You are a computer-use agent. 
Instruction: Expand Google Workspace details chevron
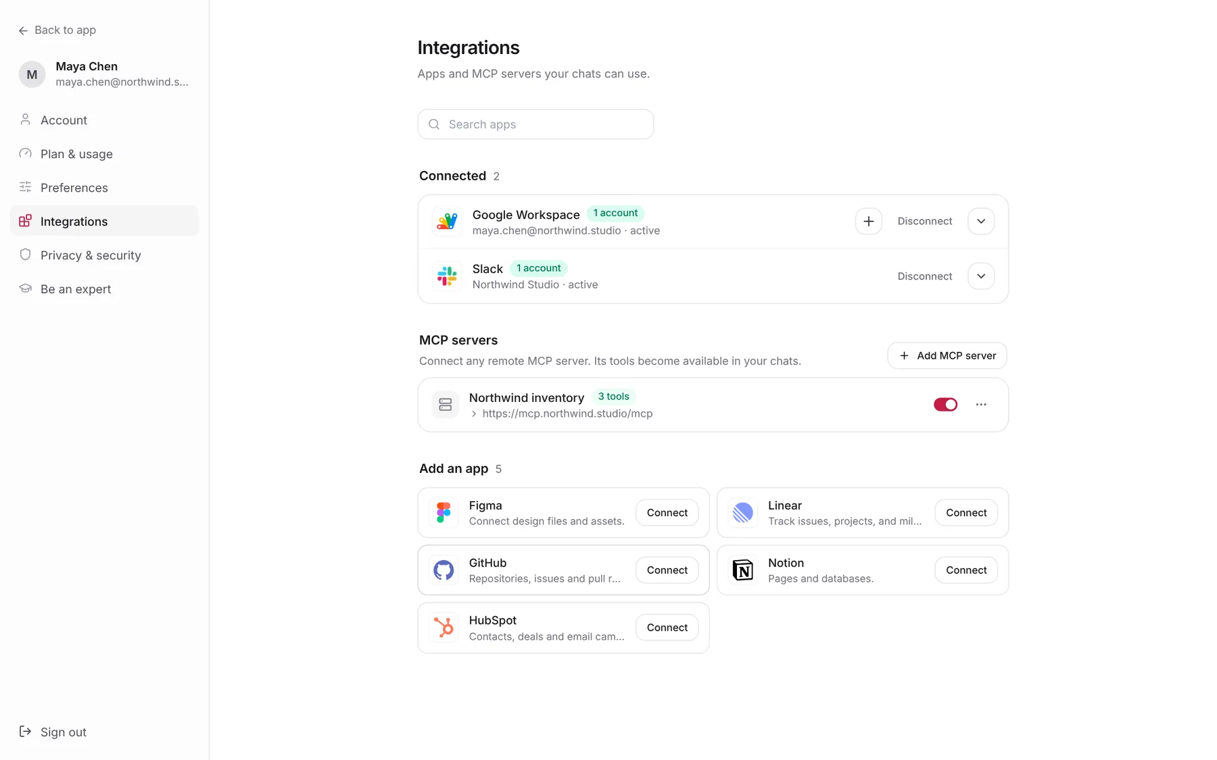(981, 222)
